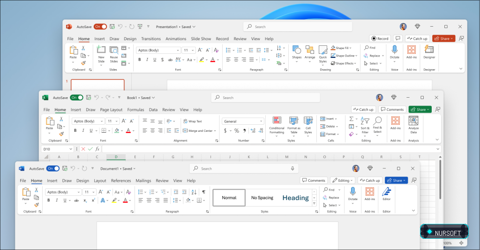Open Editor in Word ribbon
480x250 pixels.
tap(387, 194)
